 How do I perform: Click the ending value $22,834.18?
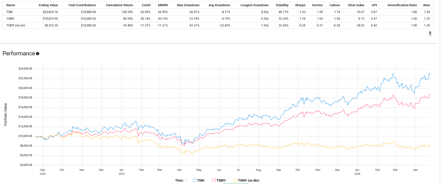click(x=50, y=12)
